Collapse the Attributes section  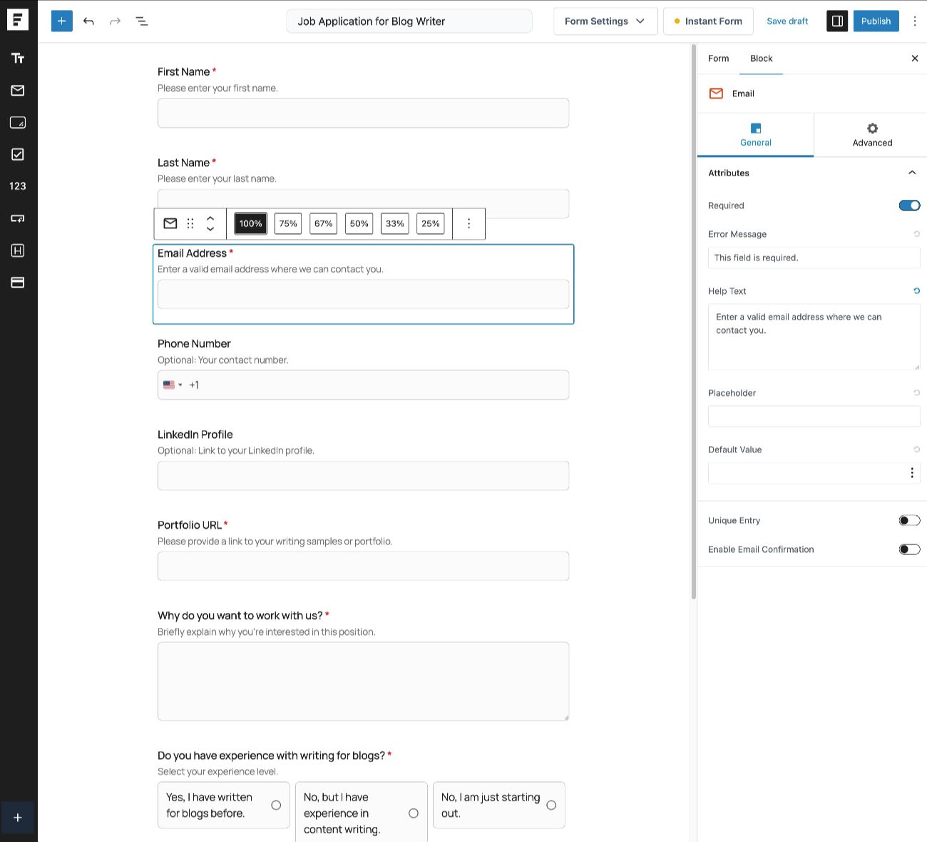pyautogui.click(x=912, y=173)
